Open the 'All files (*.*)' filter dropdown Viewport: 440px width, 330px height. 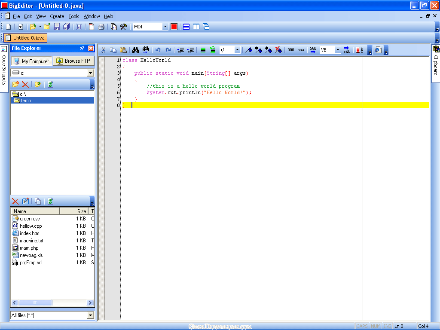[90, 315]
